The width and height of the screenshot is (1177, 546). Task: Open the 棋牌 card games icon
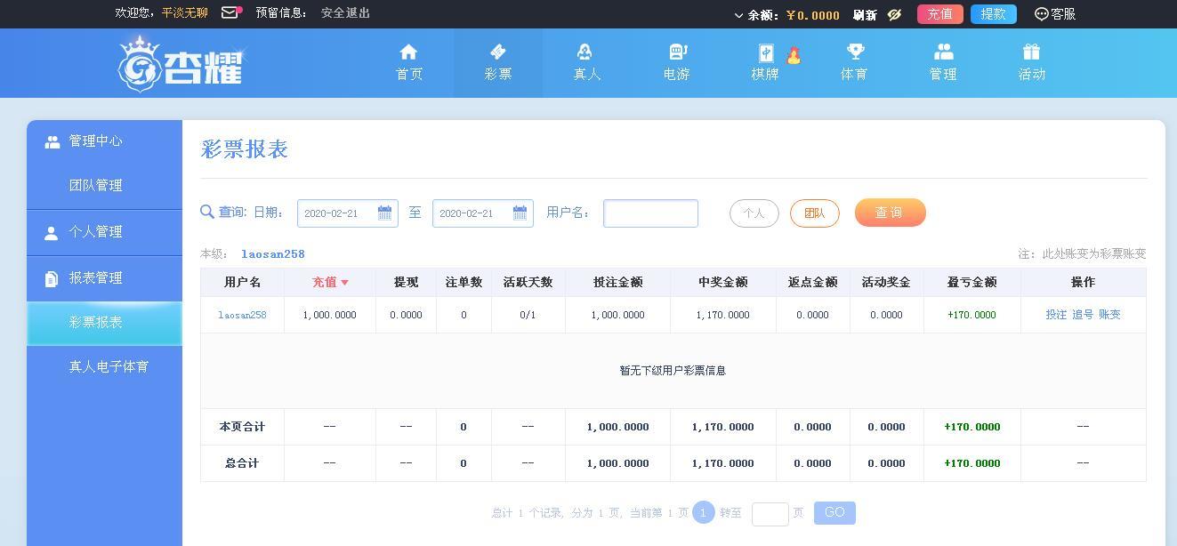click(x=765, y=52)
